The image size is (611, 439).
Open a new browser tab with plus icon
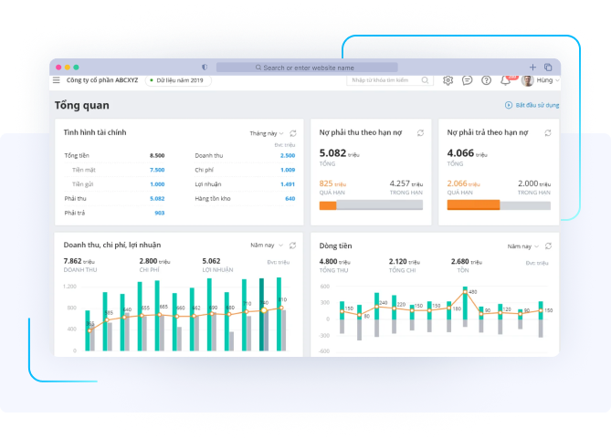[x=532, y=67]
